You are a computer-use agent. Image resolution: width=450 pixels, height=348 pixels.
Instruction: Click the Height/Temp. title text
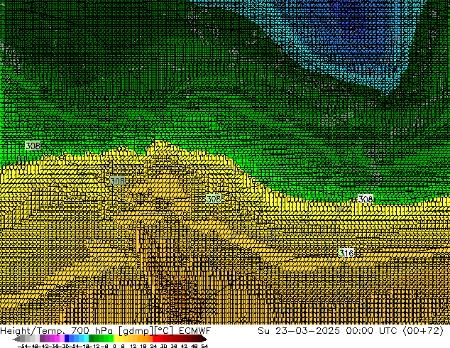coord(34,331)
